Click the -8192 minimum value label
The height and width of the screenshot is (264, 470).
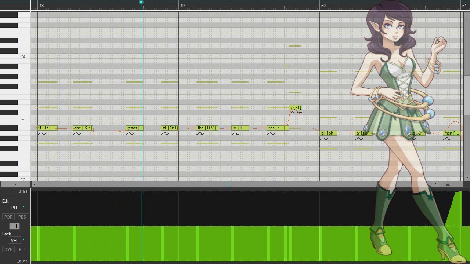(22, 262)
